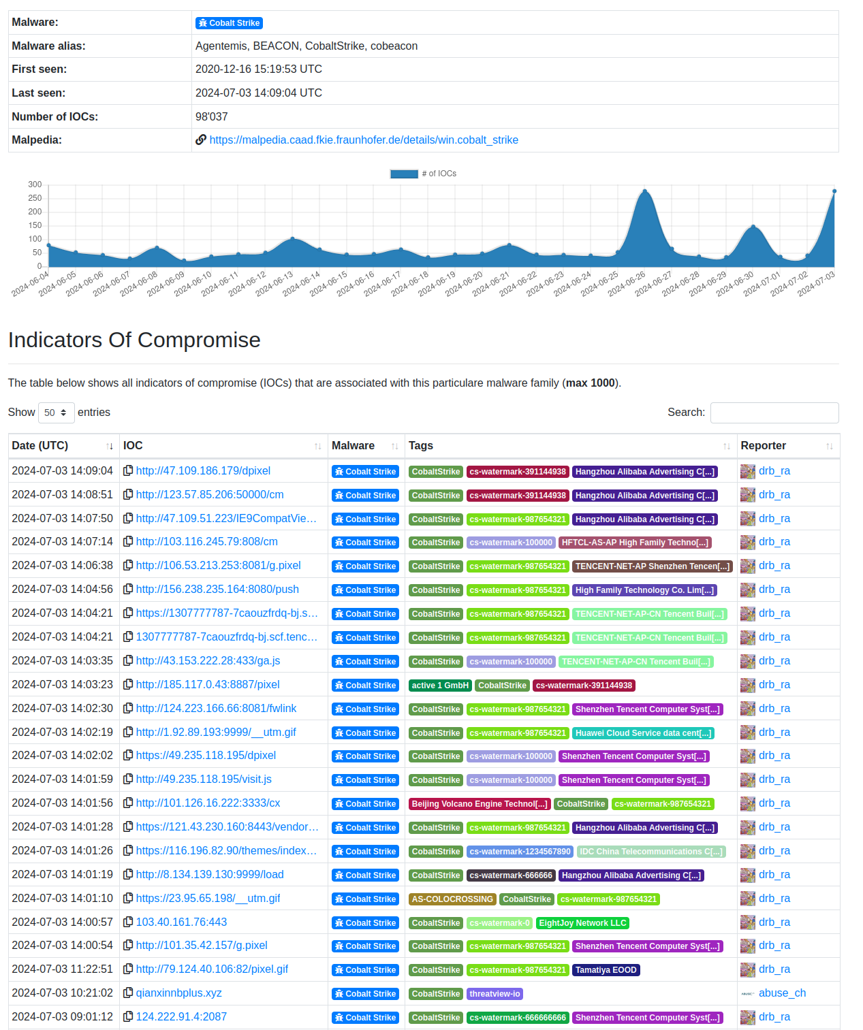Open the Show entries dropdown
863x1030 pixels.
pyautogui.click(x=56, y=413)
